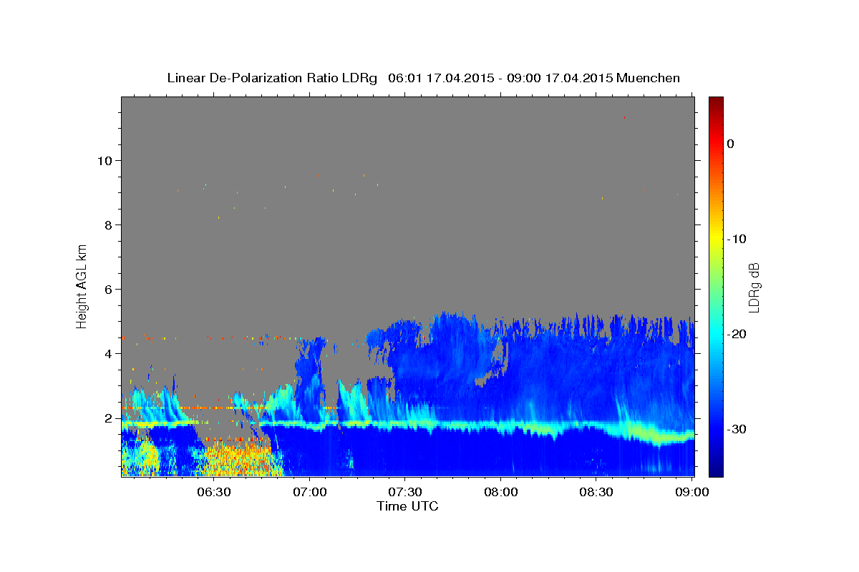Click the colorbar value -20

point(737,334)
